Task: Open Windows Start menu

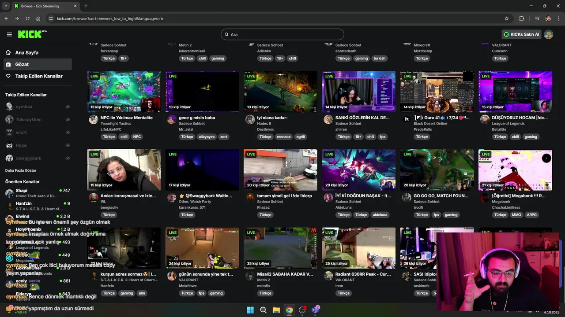Action: click(250, 310)
